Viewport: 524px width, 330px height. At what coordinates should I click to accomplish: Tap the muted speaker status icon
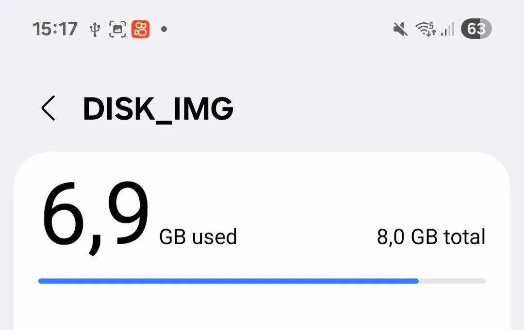tap(400, 30)
